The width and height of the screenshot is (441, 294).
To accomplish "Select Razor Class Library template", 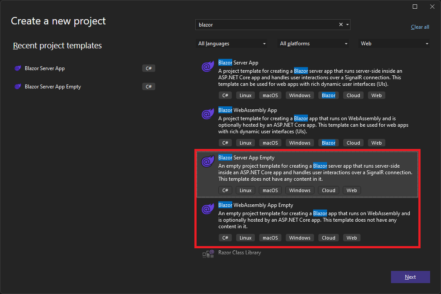I will tap(240, 253).
